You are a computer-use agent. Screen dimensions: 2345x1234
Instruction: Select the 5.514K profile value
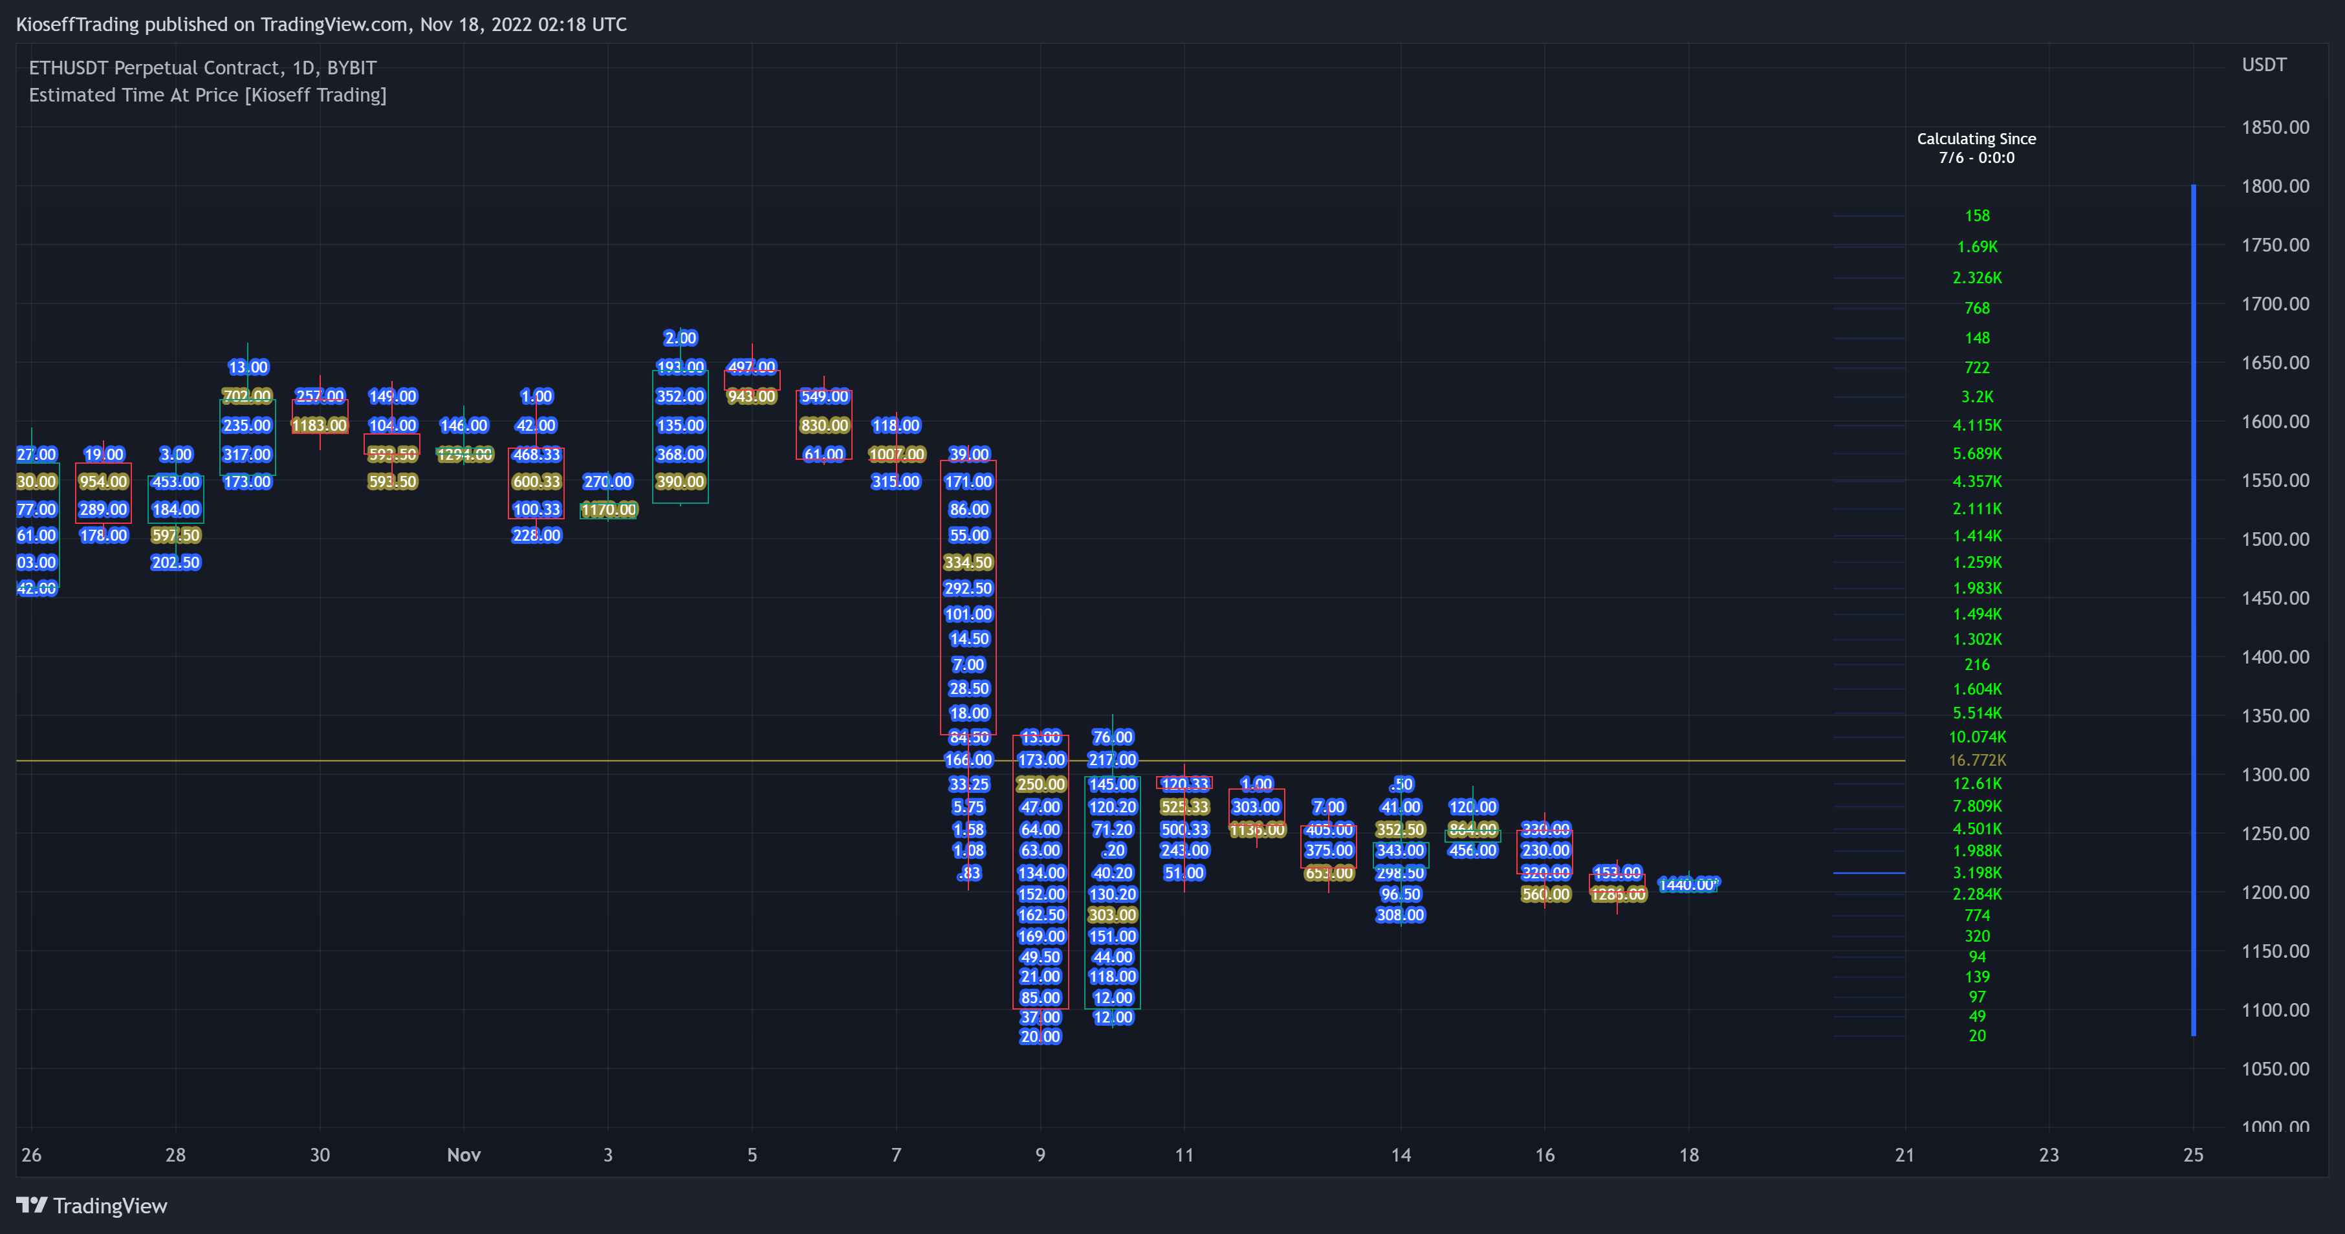click(x=1977, y=713)
